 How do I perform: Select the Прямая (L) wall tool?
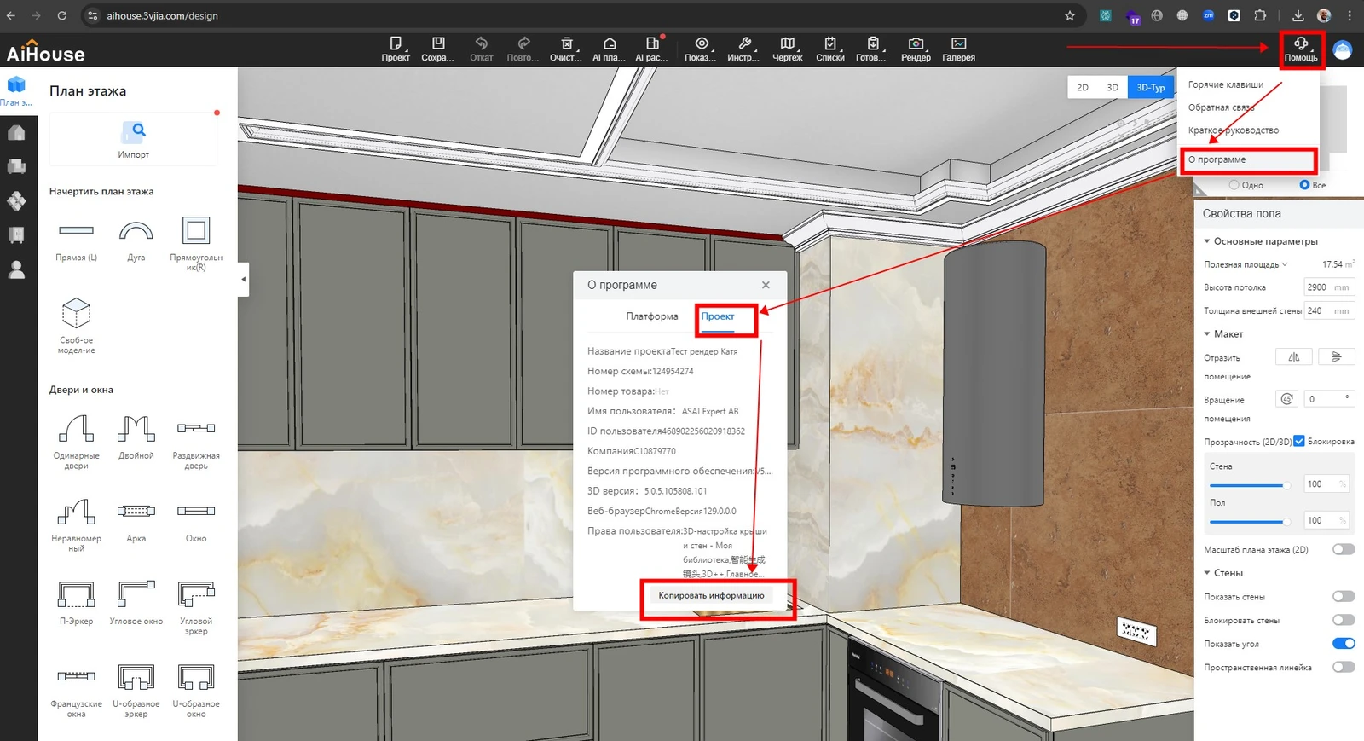point(76,232)
